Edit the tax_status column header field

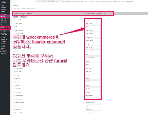(93, 106)
